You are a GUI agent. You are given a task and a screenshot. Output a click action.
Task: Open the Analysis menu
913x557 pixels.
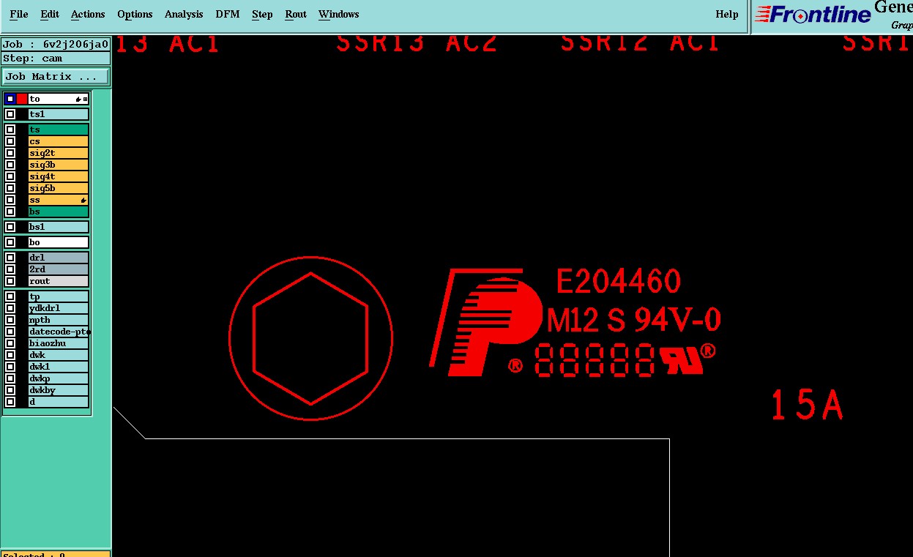pos(184,14)
